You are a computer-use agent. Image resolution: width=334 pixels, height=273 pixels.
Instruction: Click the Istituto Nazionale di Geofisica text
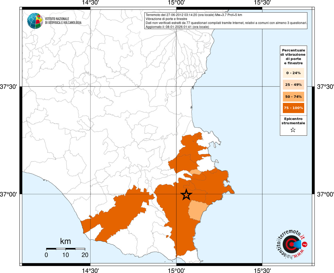(x=63, y=21)
